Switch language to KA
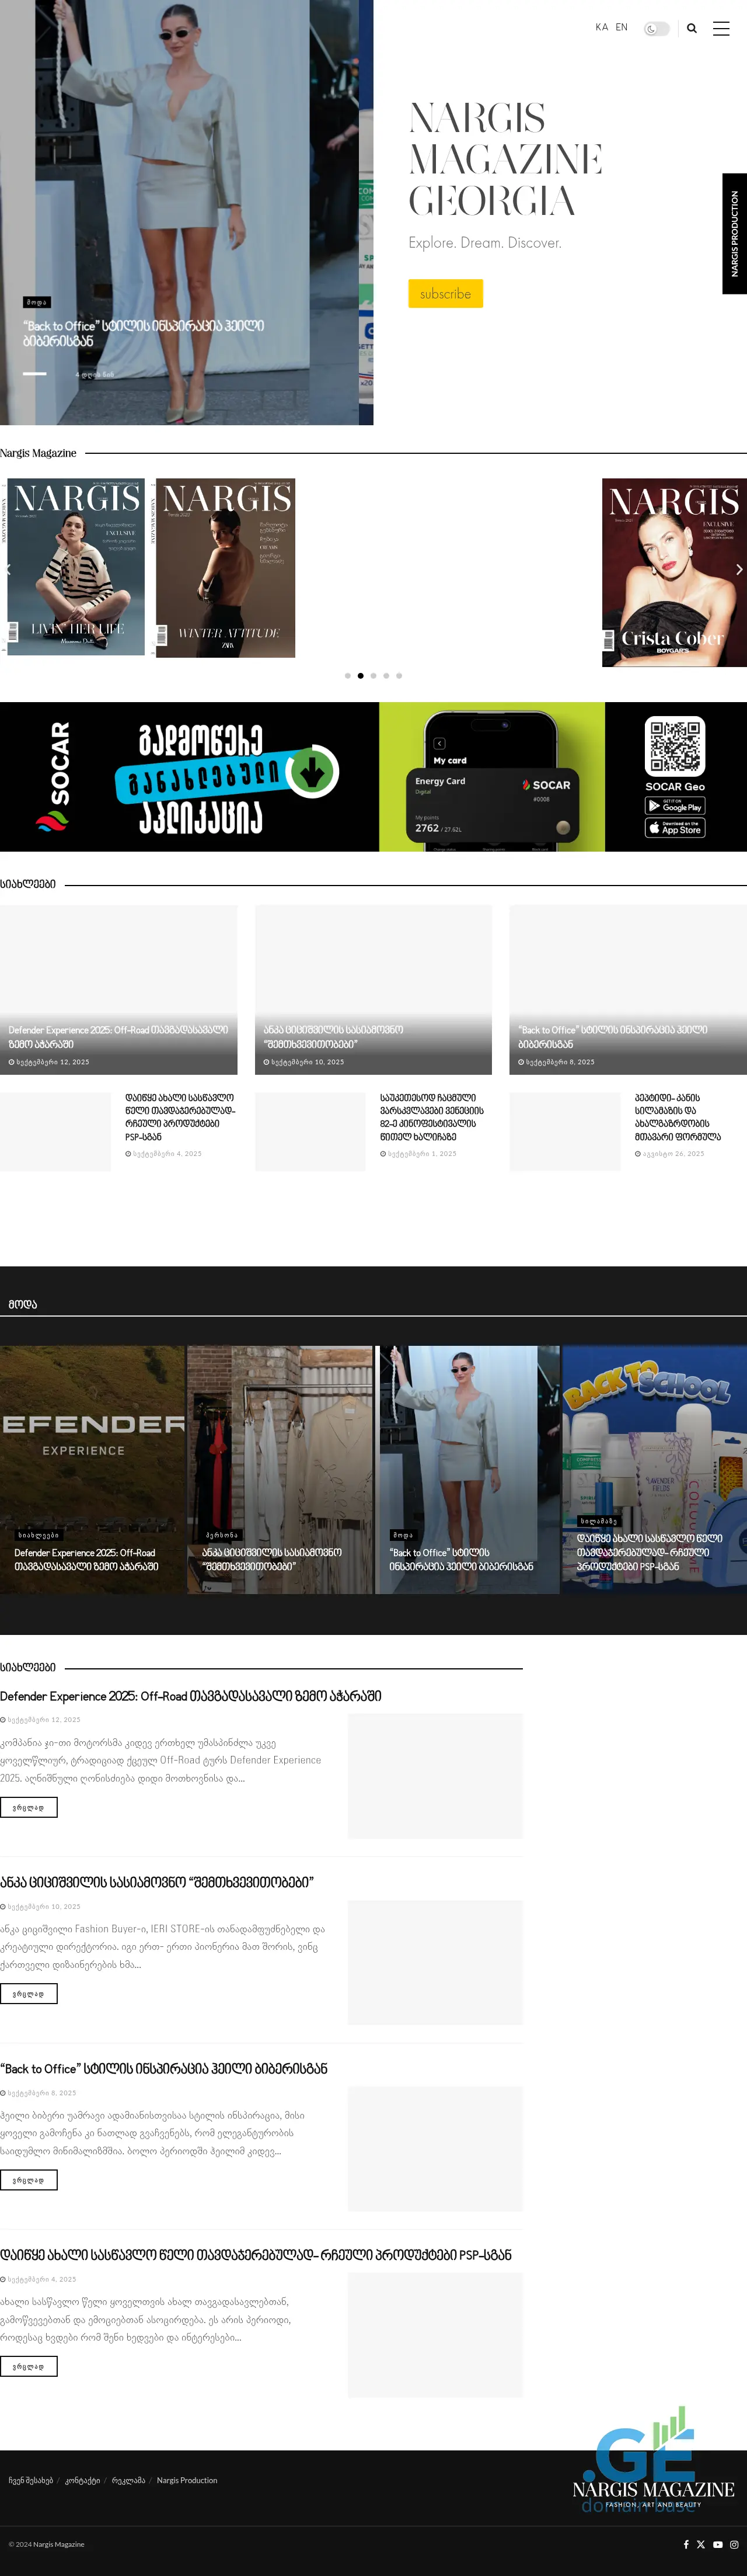The height and width of the screenshot is (2576, 747). [601, 28]
